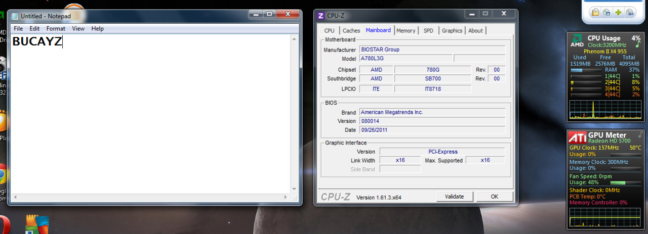Click the Max. Supported x16 field
The width and height of the screenshot is (648, 234).
pyautogui.click(x=485, y=160)
